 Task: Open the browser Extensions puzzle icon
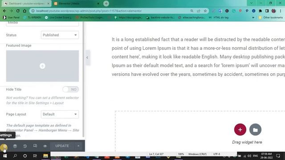260,11
